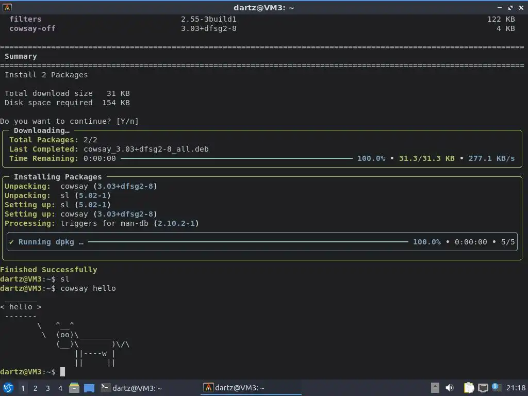Click the 'Summary' heading
Screen dimensions: 528x396
[x=21, y=56]
